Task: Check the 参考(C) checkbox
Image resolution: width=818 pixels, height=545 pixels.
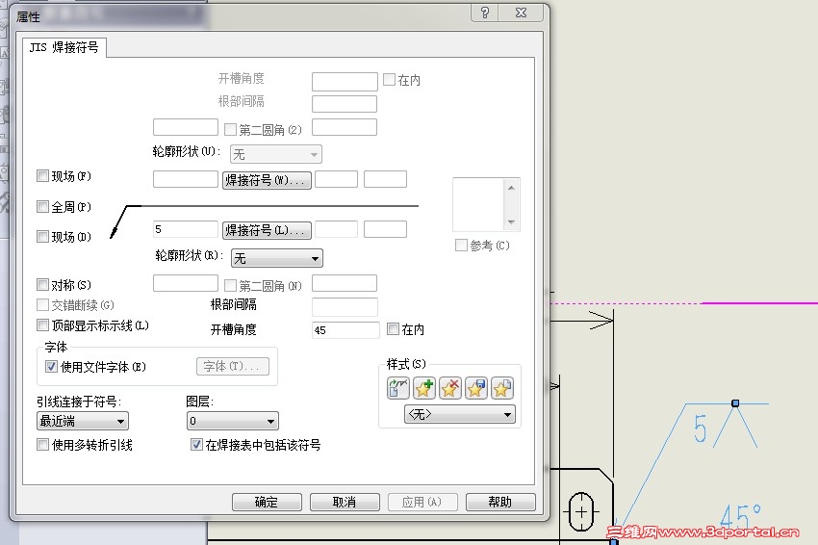Action: (x=461, y=245)
